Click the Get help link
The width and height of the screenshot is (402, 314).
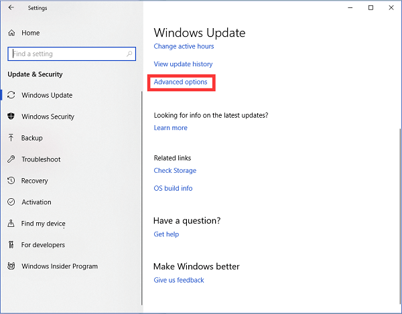pyautogui.click(x=166, y=234)
